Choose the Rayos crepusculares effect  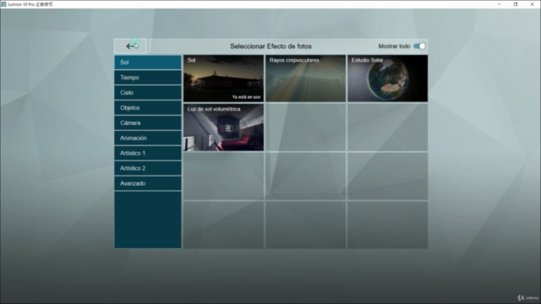coord(305,79)
